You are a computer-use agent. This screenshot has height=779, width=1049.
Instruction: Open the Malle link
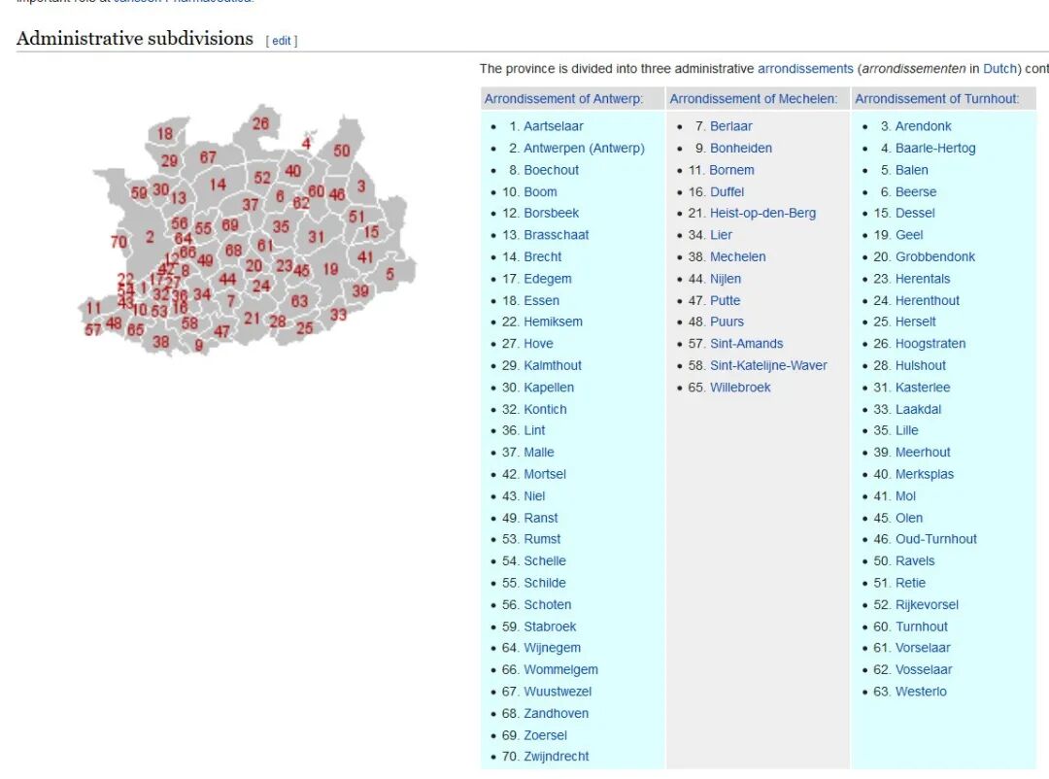pos(538,453)
